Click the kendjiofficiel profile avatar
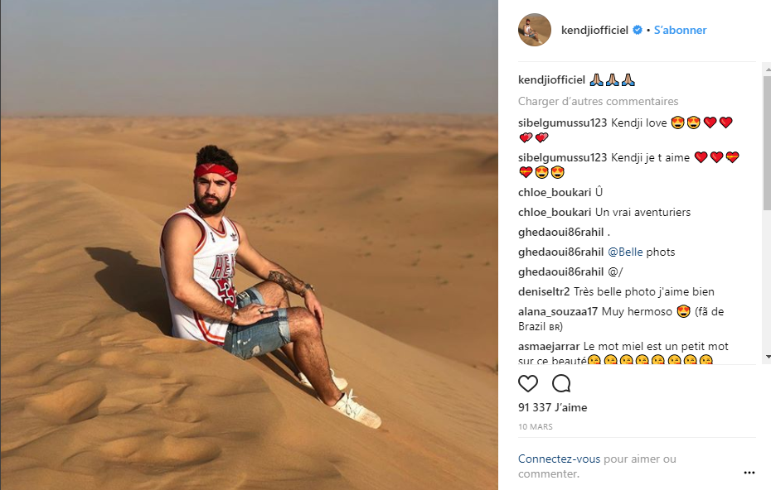 (x=535, y=30)
